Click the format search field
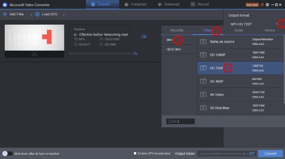Image resolution: width=285 pixels, height=159 pixels. pos(180,121)
